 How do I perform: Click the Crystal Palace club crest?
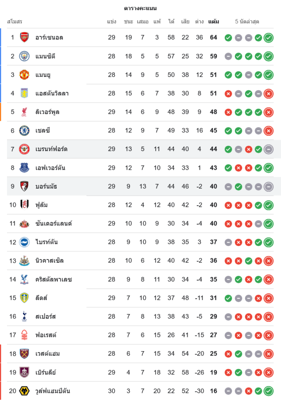pyautogui.click(x=24, y=279)
